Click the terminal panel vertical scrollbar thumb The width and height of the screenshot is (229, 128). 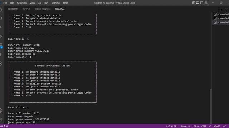pyautogui.click(x=211, y=106)
